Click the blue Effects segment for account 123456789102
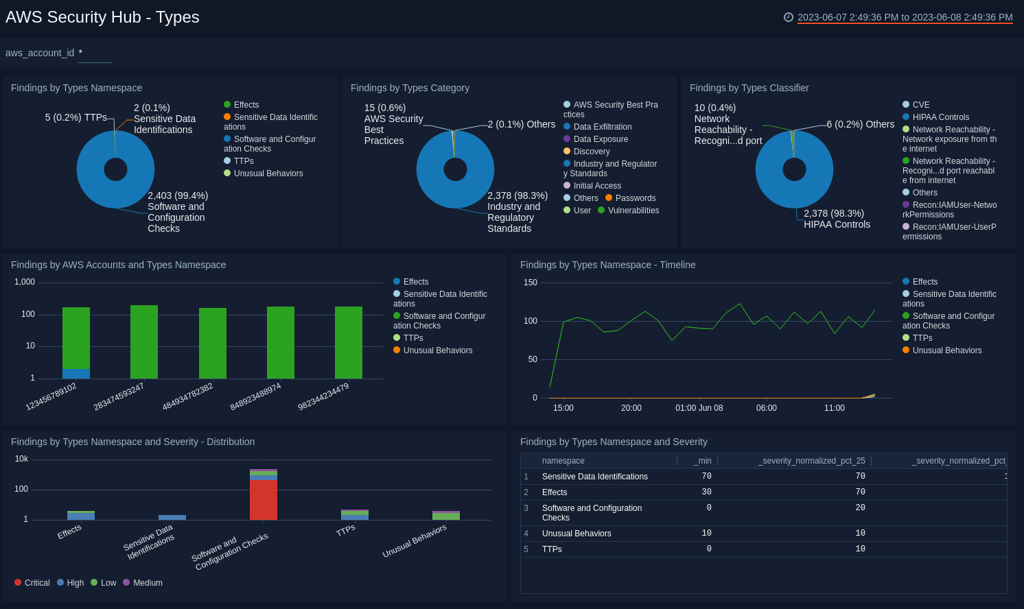 tap(76, 374)
